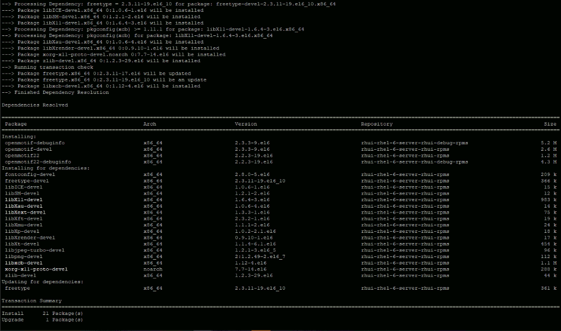The width and height of the screenshot is (561, 331).
Task: Select the openmotif22 package line
Action: (21, 156)
